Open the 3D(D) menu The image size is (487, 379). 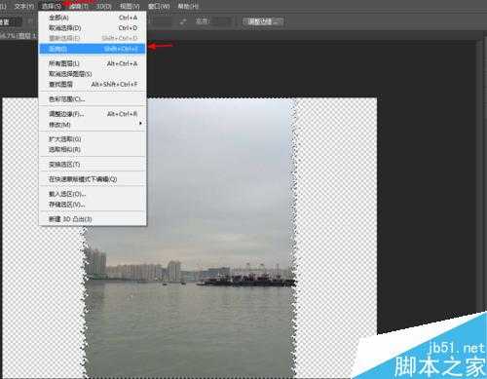click(104, 6)
